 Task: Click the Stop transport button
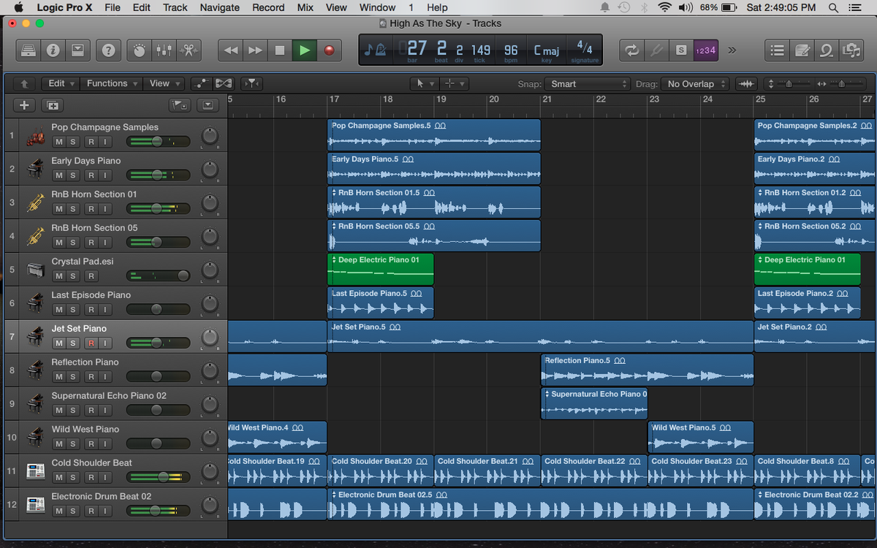point(279,50)
